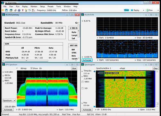The width and height of the screenshot is (161, 116).
Task: Open the Help menu
Action: (75, 6)
